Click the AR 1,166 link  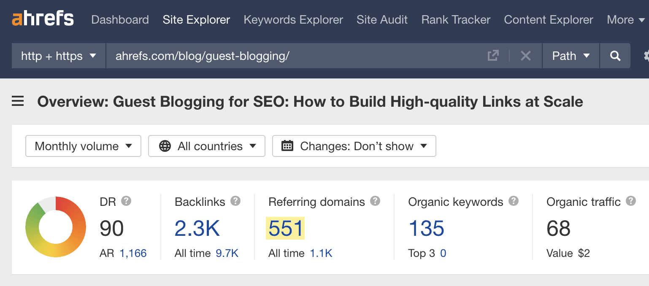(133, 253)
